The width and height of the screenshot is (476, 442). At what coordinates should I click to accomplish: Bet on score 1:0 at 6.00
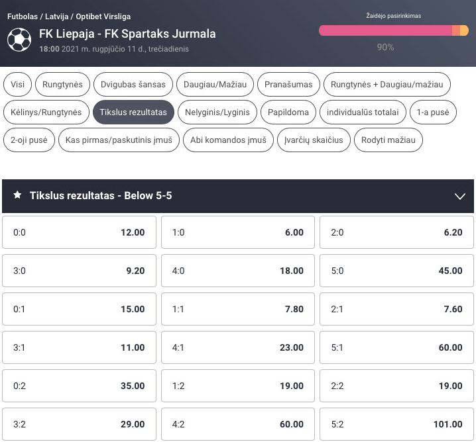[x=238, y=232]
